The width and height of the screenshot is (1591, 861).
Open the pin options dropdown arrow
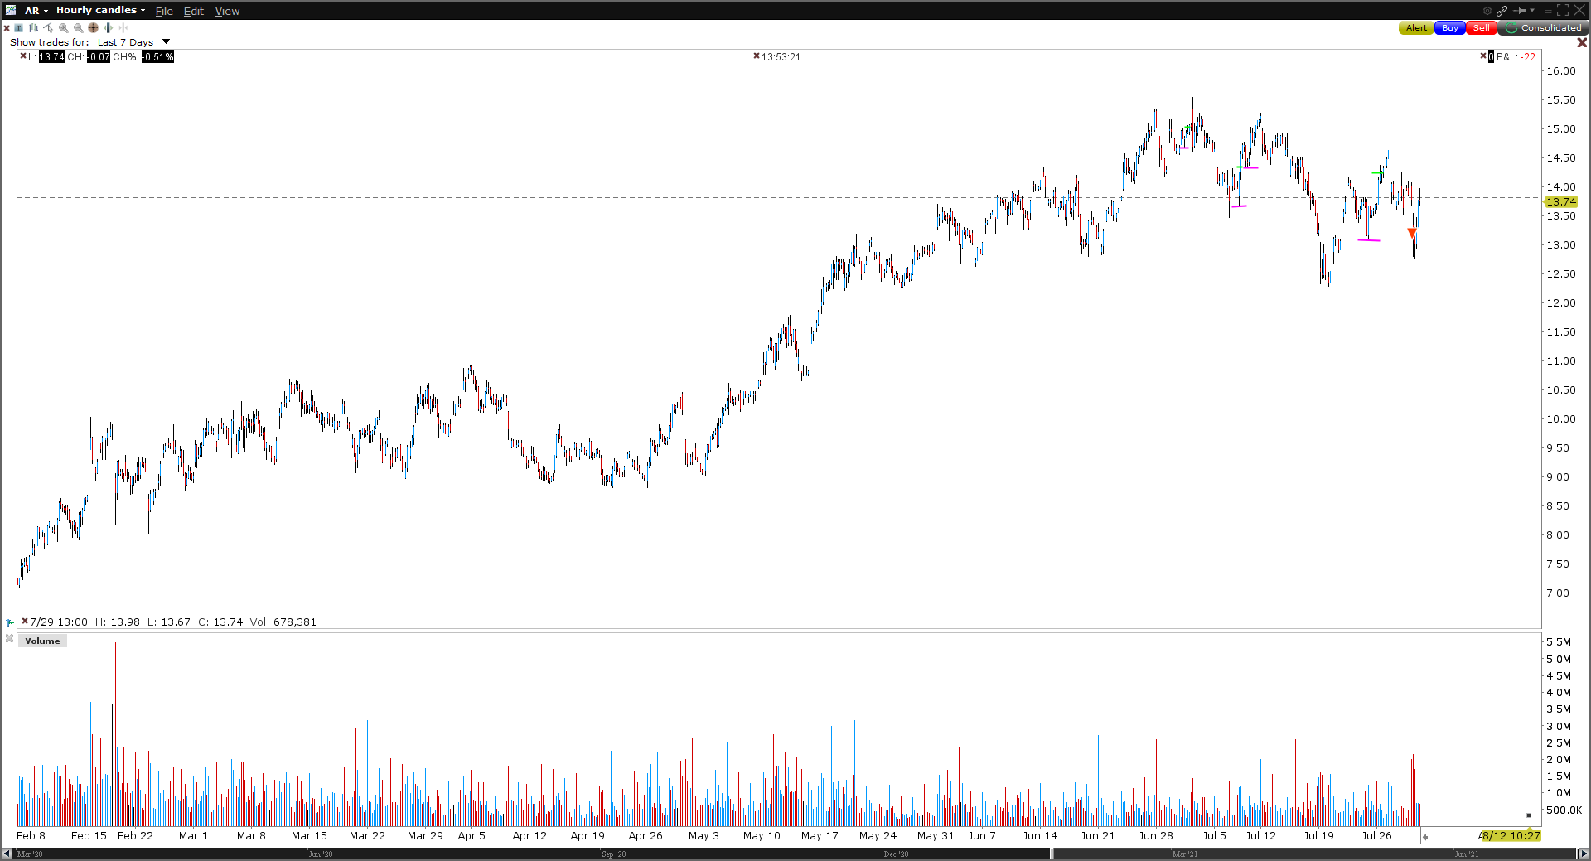pyautogui.click(x=1532, y=11)
